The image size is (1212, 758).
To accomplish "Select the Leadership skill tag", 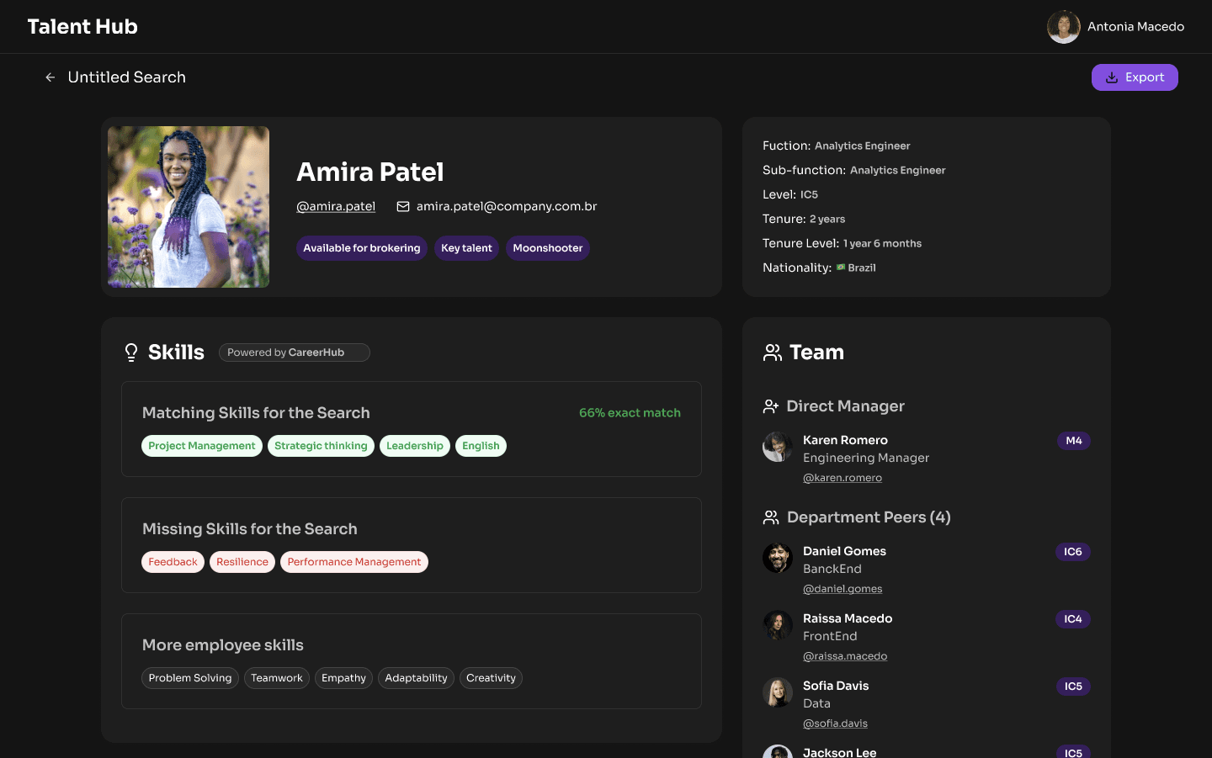I will 415,446.
